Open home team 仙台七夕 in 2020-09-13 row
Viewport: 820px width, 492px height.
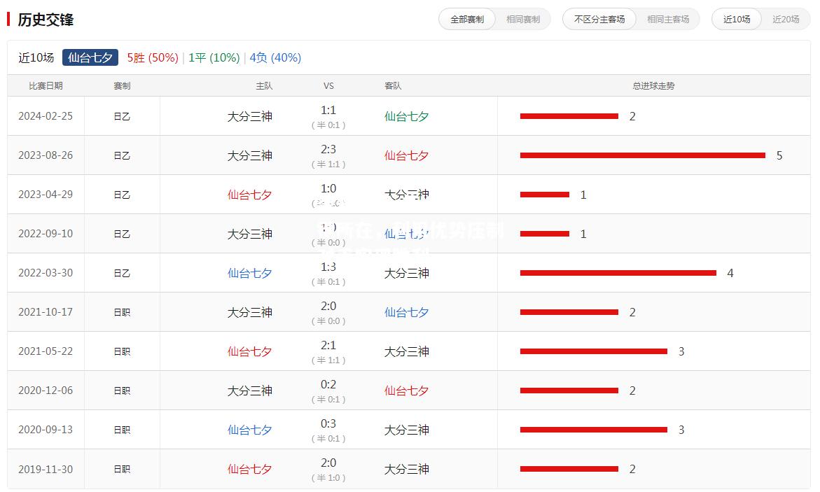coord(250,430)
